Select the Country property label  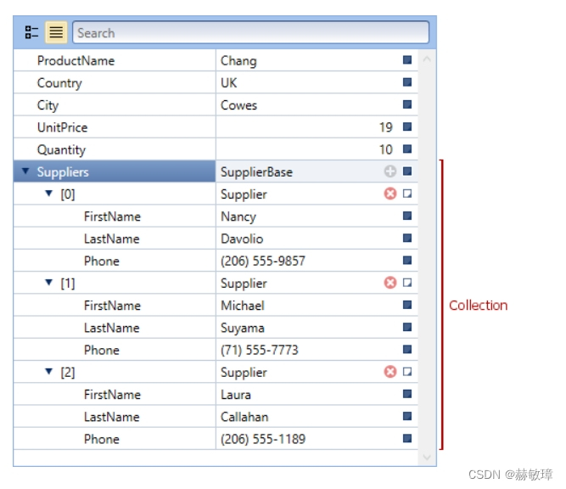click(59, 83)
